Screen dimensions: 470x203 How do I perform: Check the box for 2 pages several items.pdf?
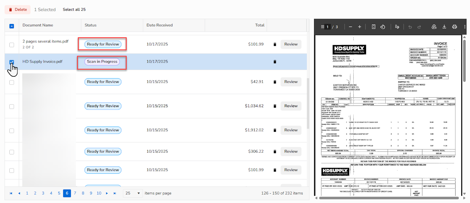click(12, 45)
